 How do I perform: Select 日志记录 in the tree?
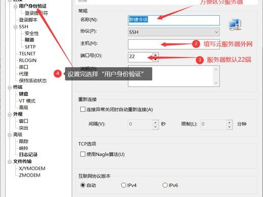click(28, 155)
